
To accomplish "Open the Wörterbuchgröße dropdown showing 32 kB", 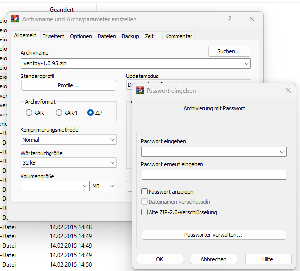I will (x=69, y=163).
